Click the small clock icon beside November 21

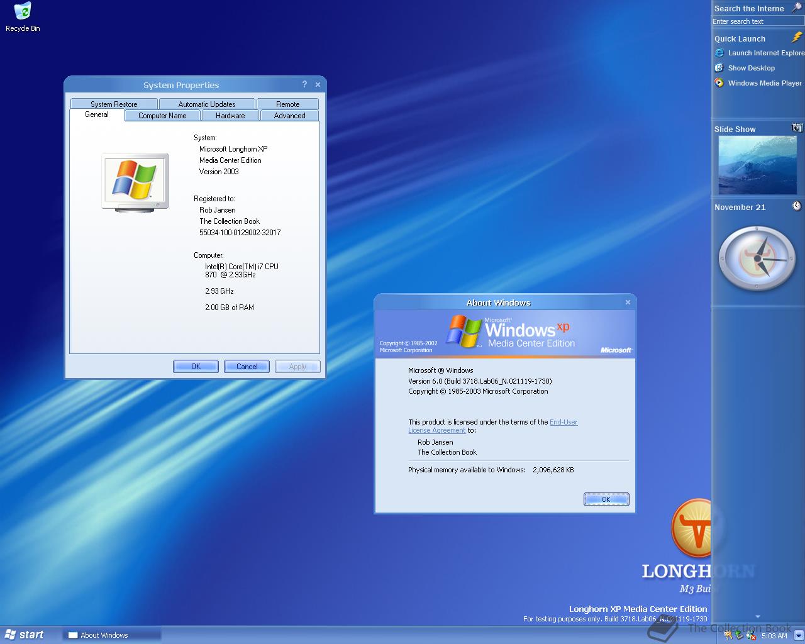[x=797, y=206]
